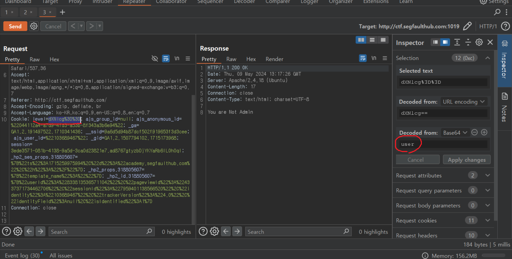Image resolution: width=512 pixels, height=259 pixels.
Task: Dock Inspector panel to the left
Action: click(x=435, y=42)
